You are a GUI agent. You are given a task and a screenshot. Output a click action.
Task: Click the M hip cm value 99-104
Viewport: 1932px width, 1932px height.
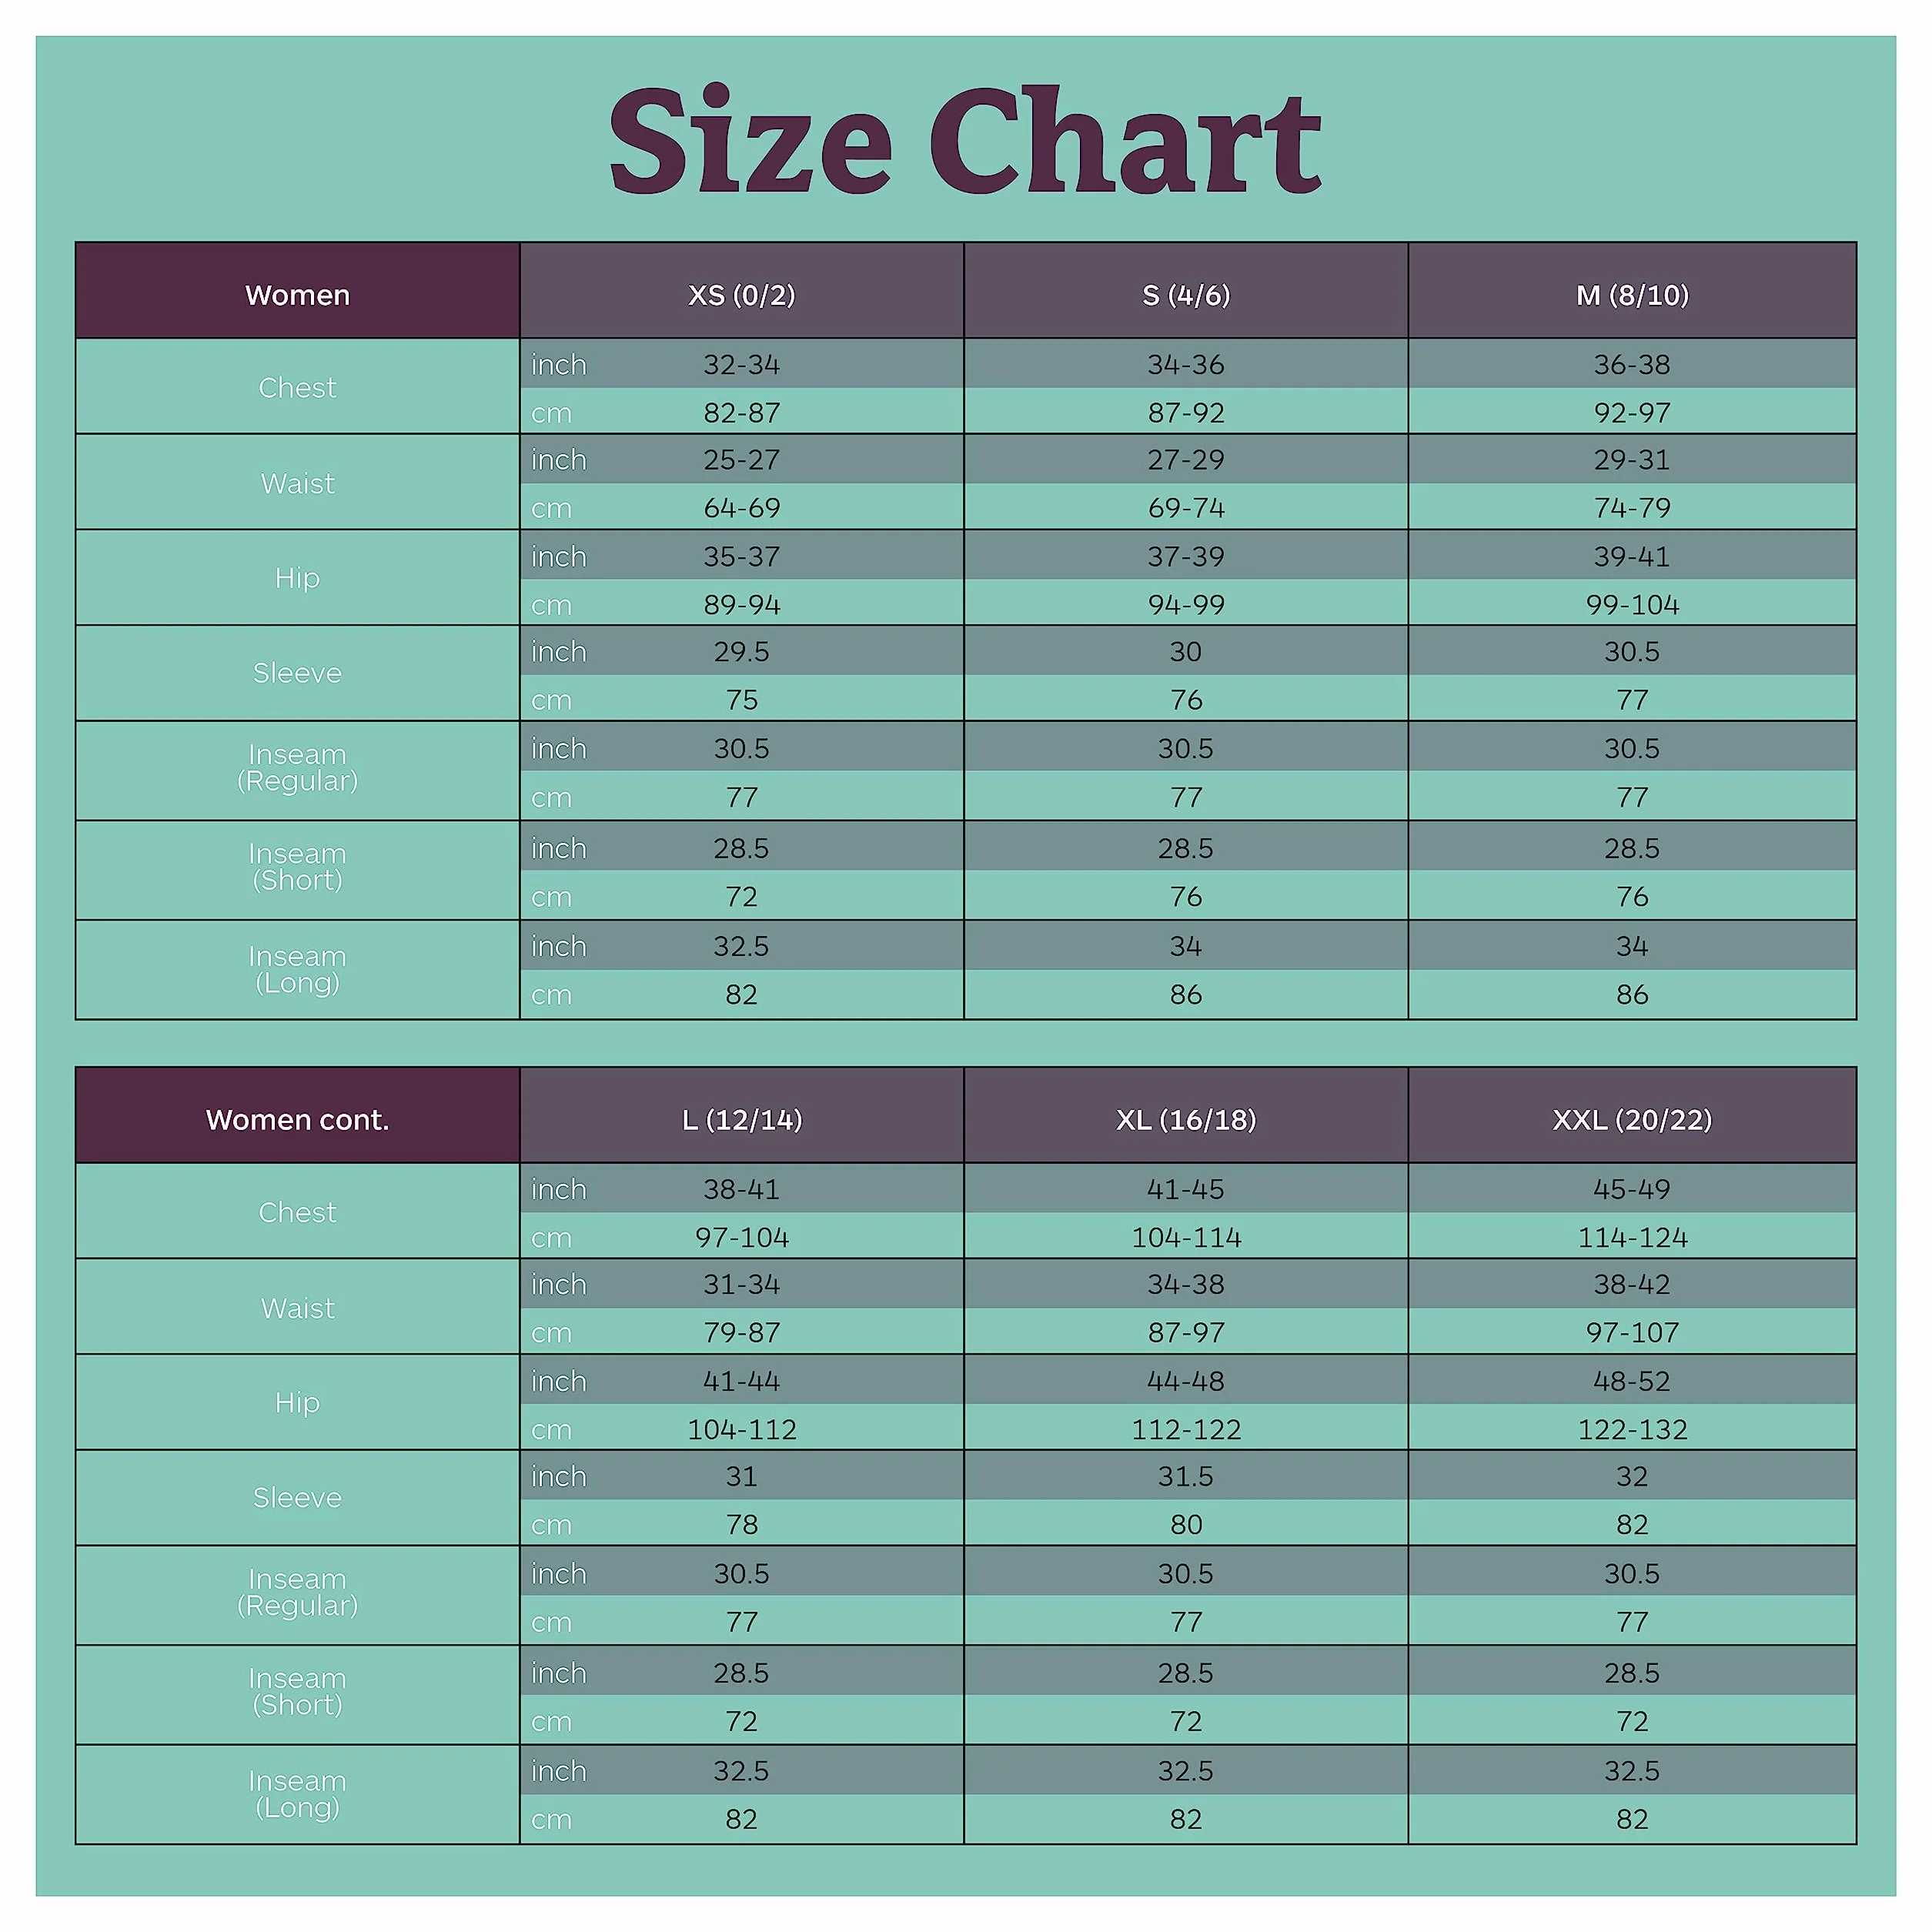(1632, 604)
